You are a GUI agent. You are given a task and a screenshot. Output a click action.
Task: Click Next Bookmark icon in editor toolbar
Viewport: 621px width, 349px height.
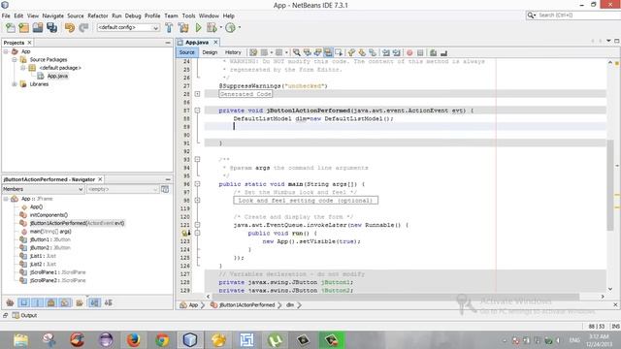(x=362, y=52)
